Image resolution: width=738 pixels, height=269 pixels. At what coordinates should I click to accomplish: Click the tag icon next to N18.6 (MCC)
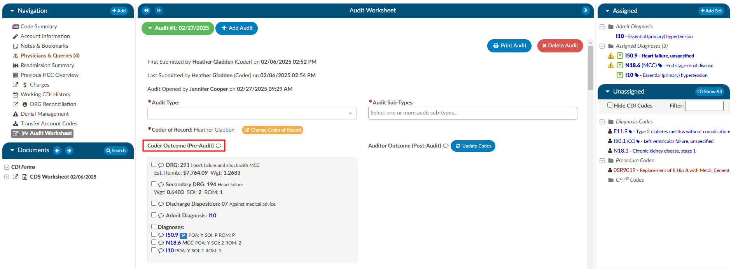[x=660, y=66]
